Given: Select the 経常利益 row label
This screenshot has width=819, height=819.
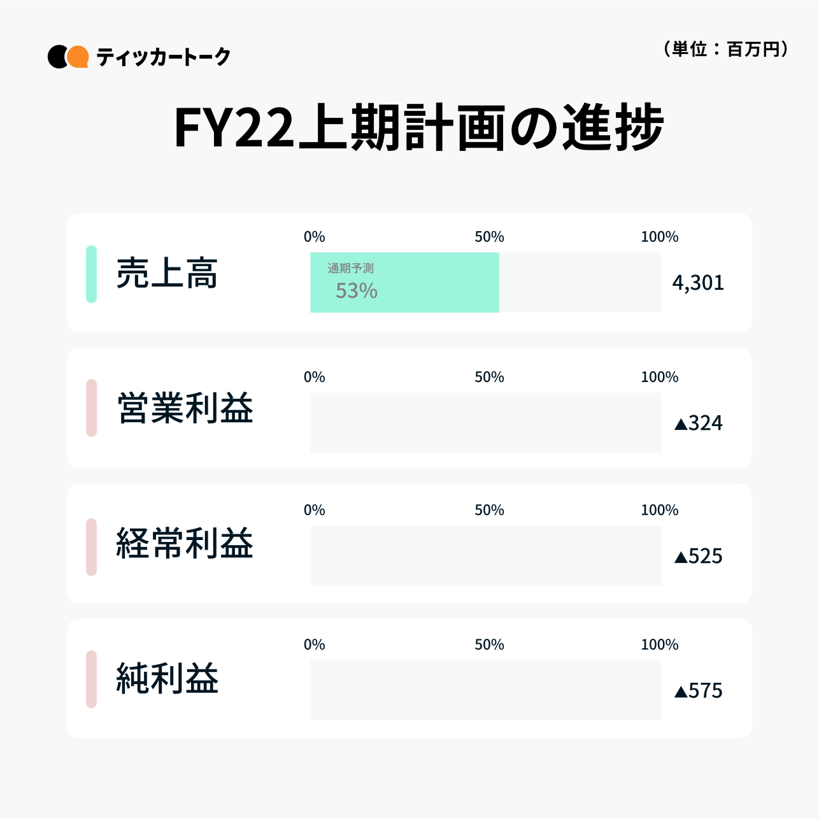Looking at the screenshot, I should [185, 544].
